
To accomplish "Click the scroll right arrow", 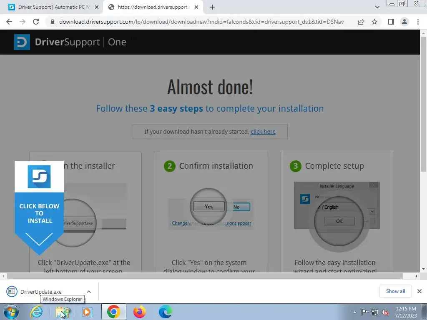I will click(417, 276).
